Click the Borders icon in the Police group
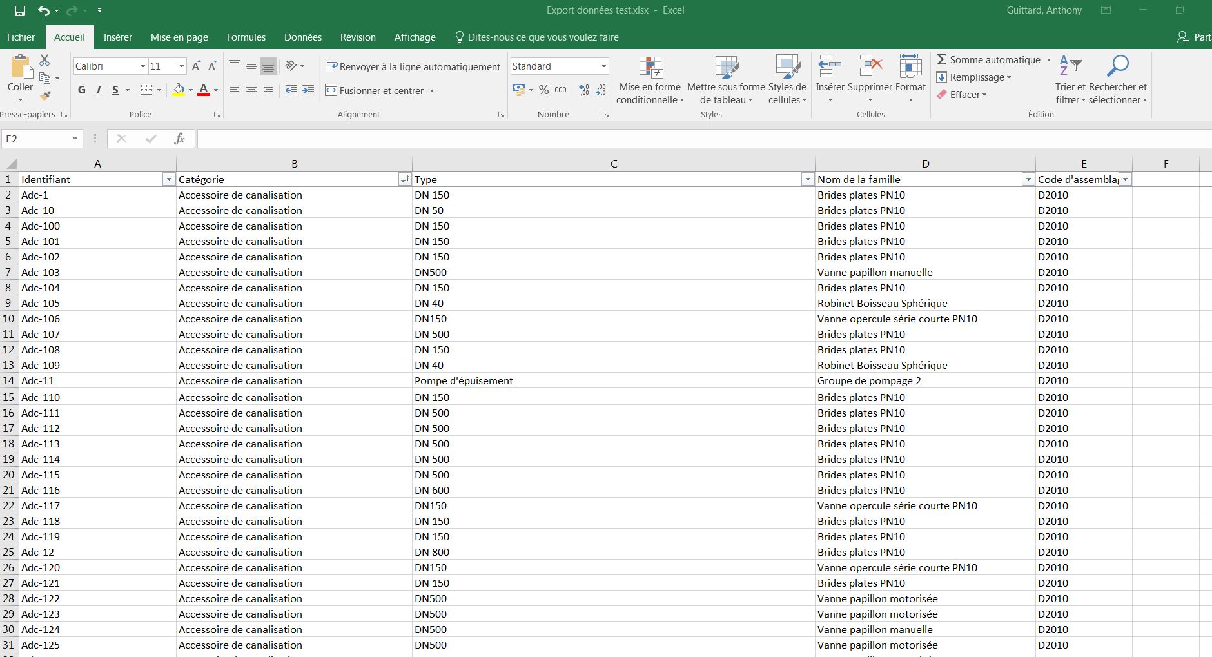Image resolution: width=1212 pixels, height=657 pixels. [x=146, y=90]
